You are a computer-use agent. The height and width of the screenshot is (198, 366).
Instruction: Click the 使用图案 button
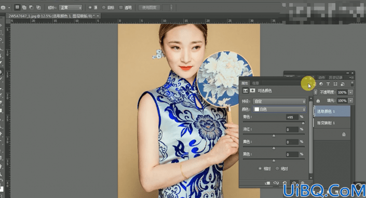pos(149,7)
